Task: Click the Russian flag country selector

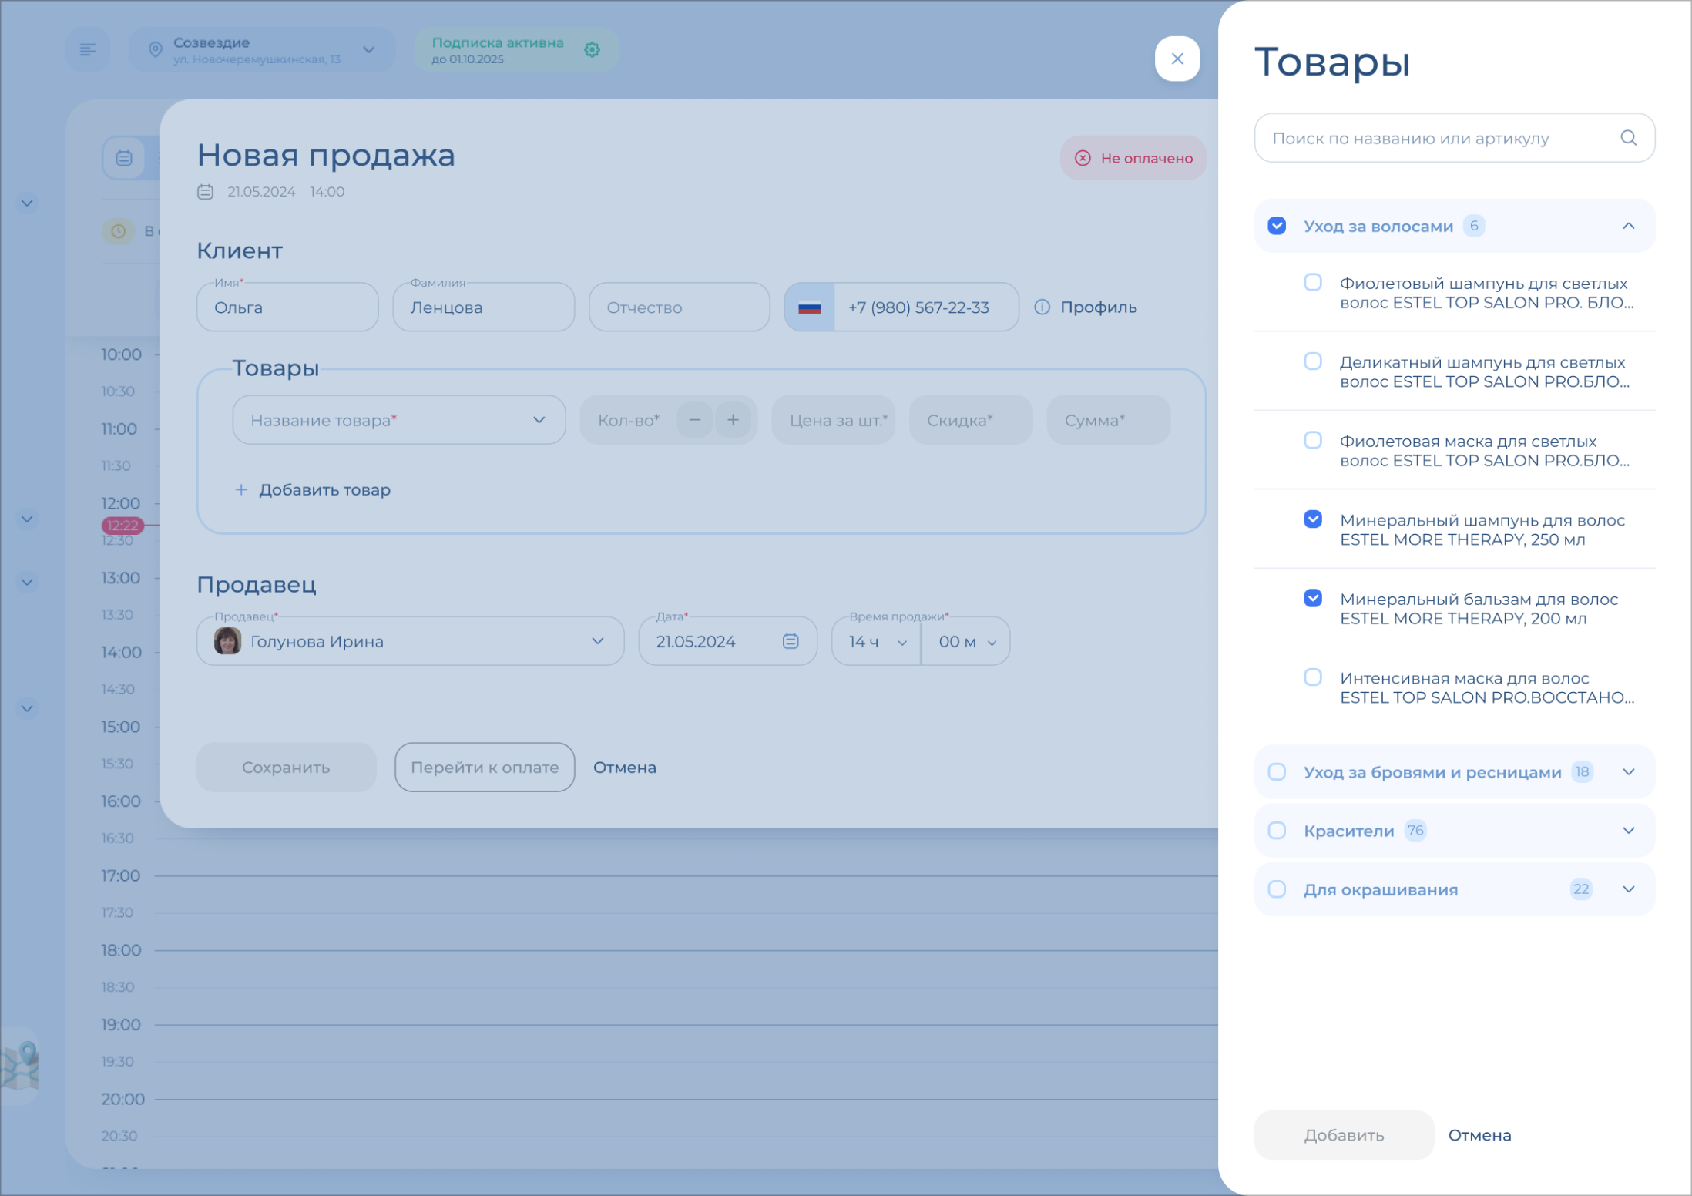Action: point(809,307)
